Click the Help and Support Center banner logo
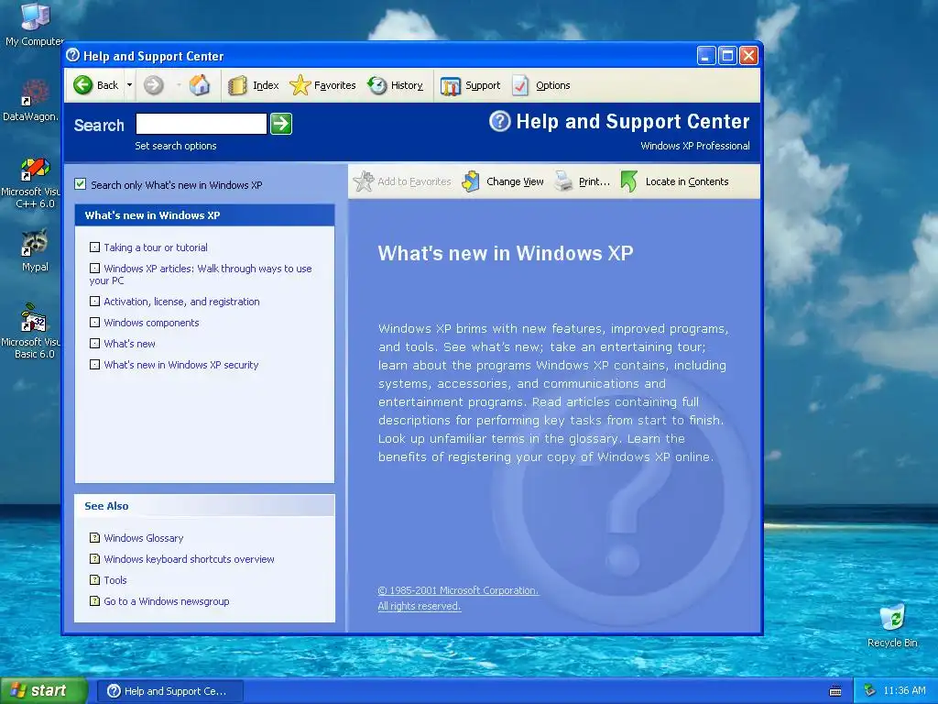Viewport: 938px width, 704px height. [x=499, y=122]
